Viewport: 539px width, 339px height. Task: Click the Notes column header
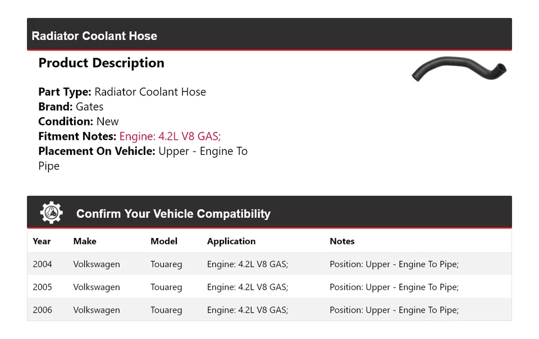(x=342, y=241)
